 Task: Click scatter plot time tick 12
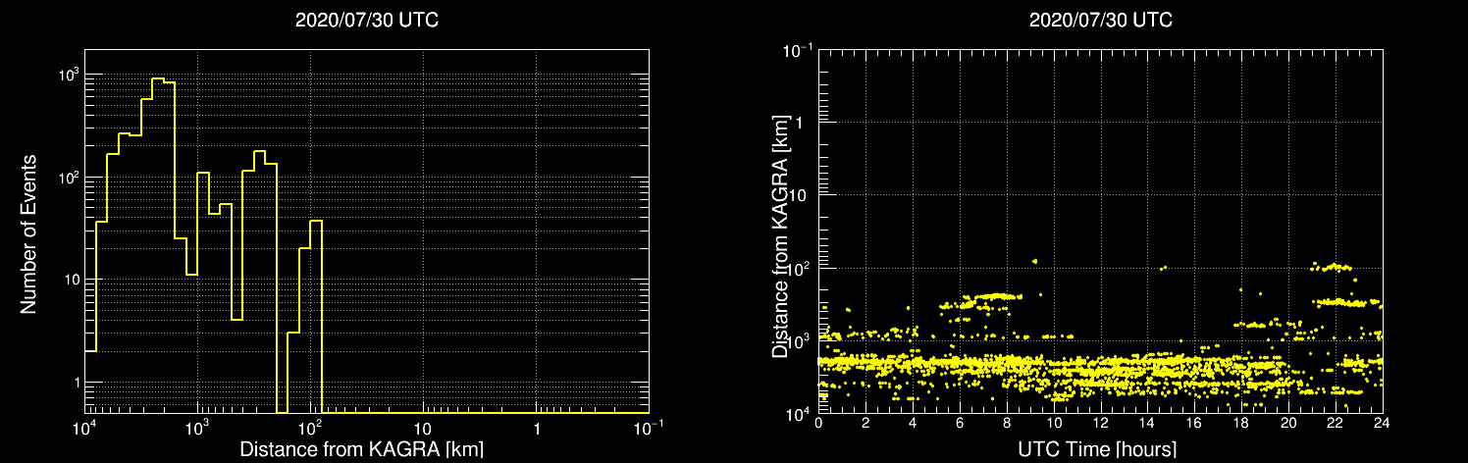pos(1101,423)
